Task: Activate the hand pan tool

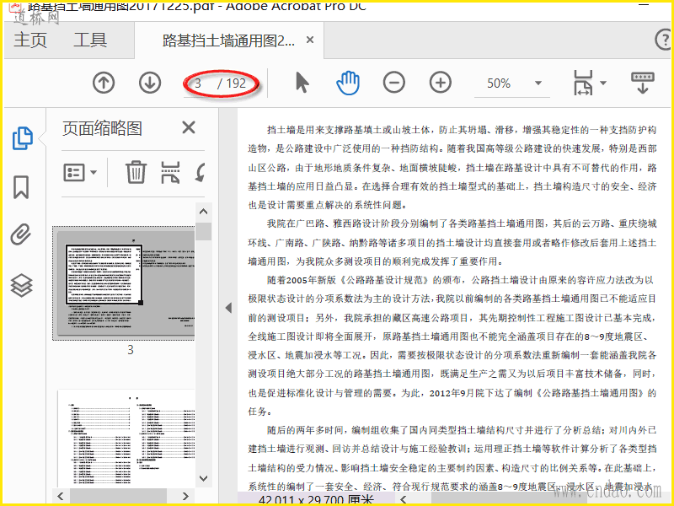Action: click(x=348, y=83)
